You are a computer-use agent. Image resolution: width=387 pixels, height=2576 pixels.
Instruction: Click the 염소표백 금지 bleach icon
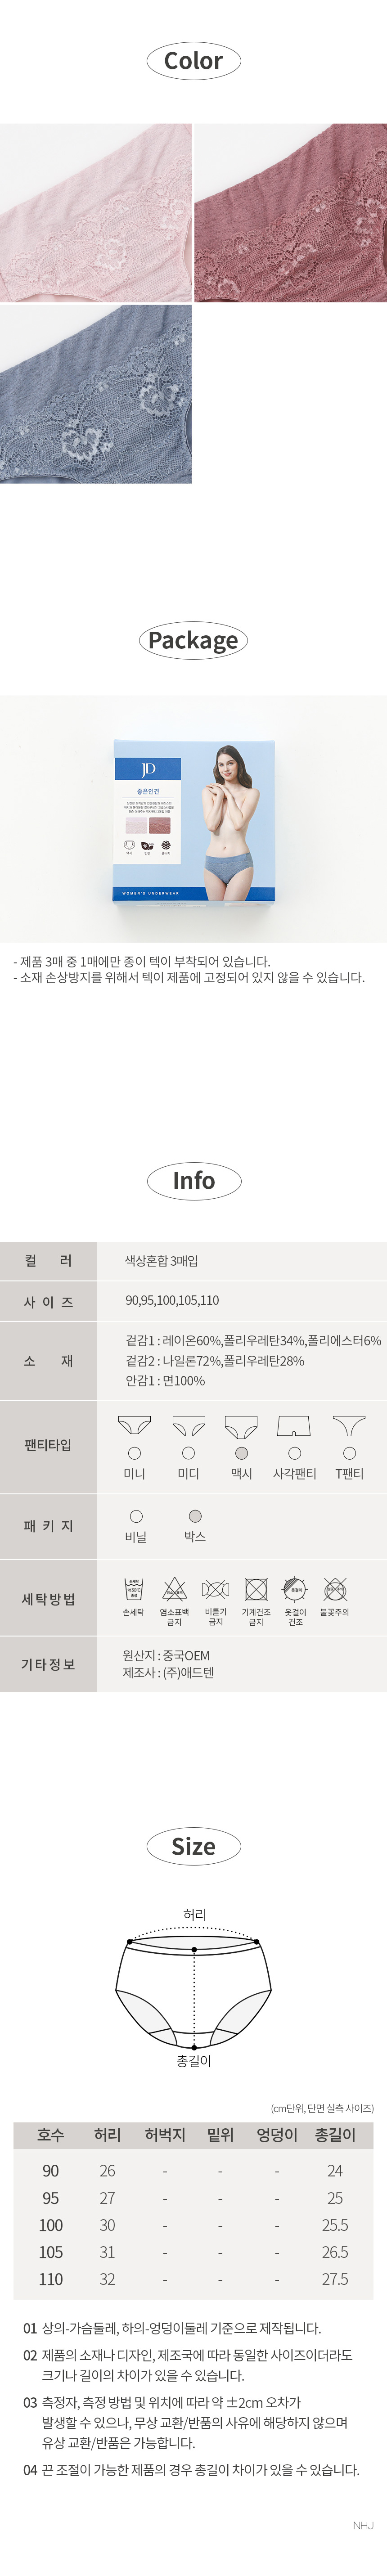click(174, 1588)
